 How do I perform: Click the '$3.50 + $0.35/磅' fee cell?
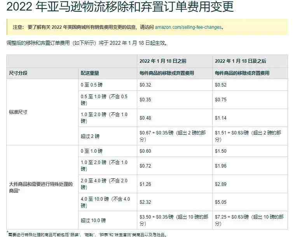point(174,221)
